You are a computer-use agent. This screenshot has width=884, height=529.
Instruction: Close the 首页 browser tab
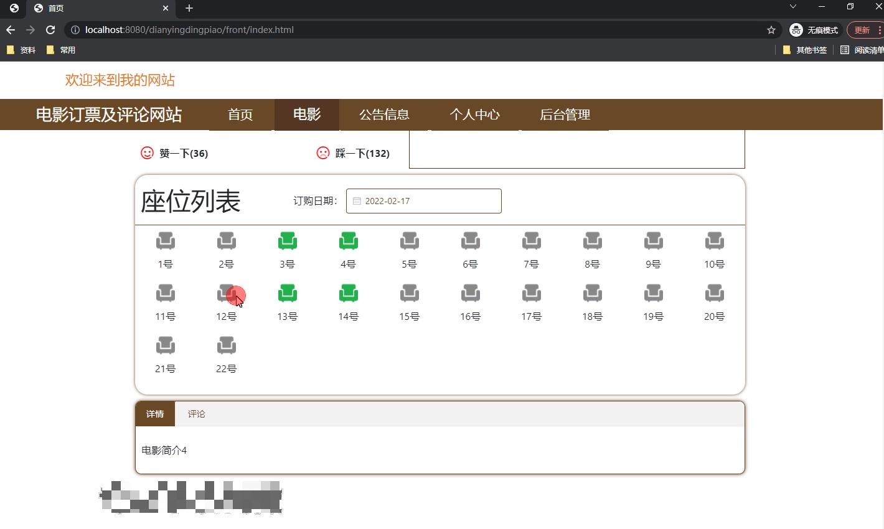click(166, 8)
